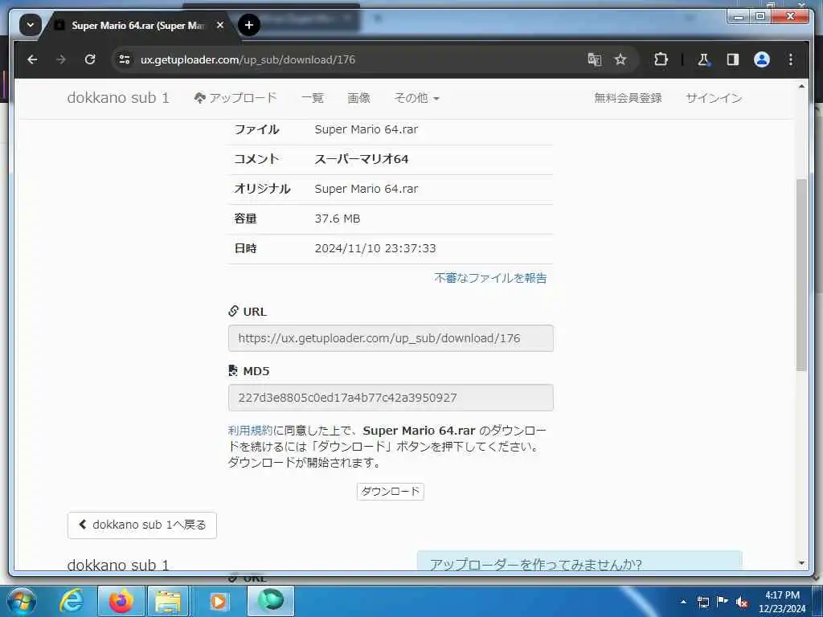Click the アップローダーを作ってみませんか? banner
The height and width of the screenshot is (617, 823).
coord(579,561)
